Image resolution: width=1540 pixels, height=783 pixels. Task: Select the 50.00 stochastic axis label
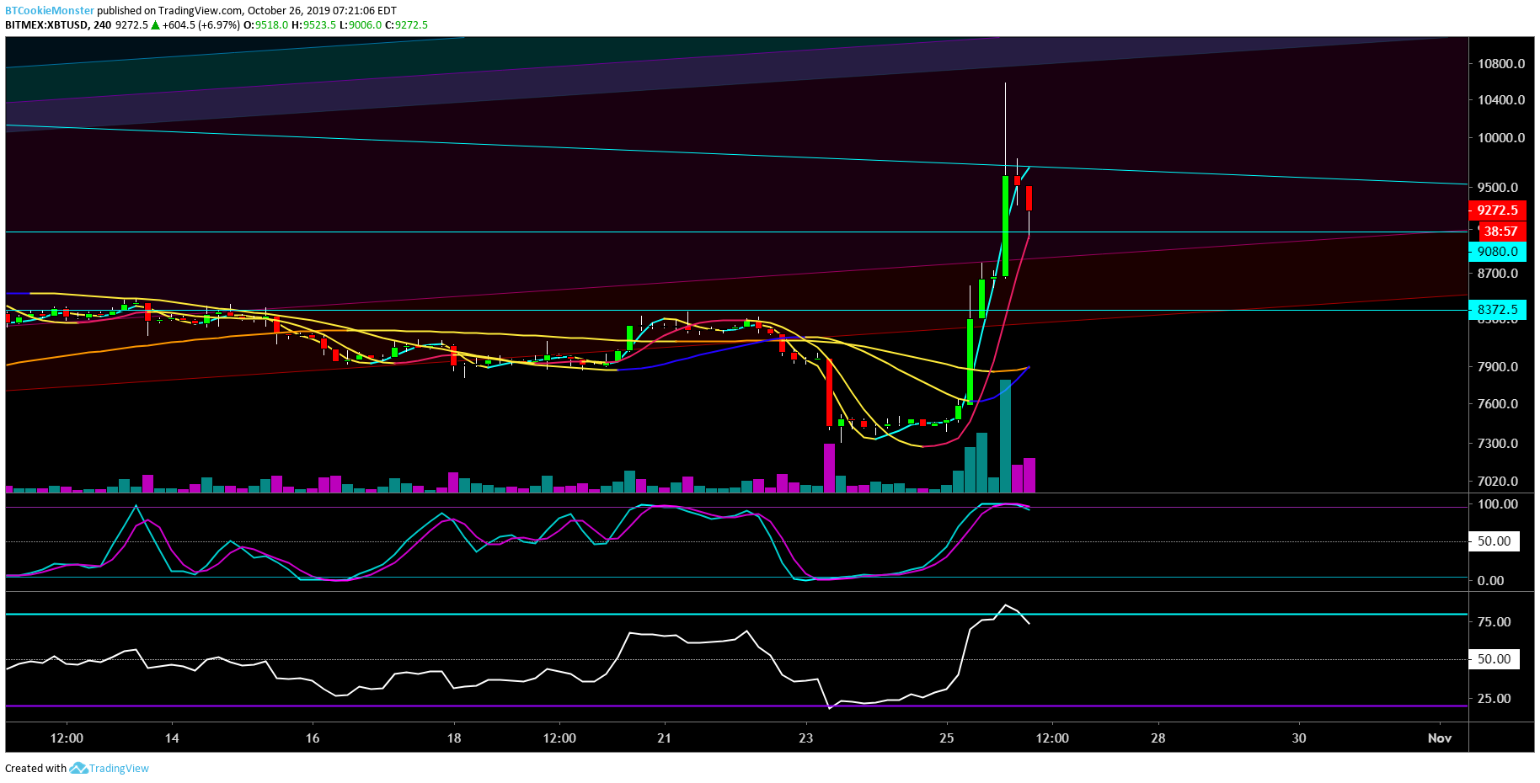(1495, 541)
